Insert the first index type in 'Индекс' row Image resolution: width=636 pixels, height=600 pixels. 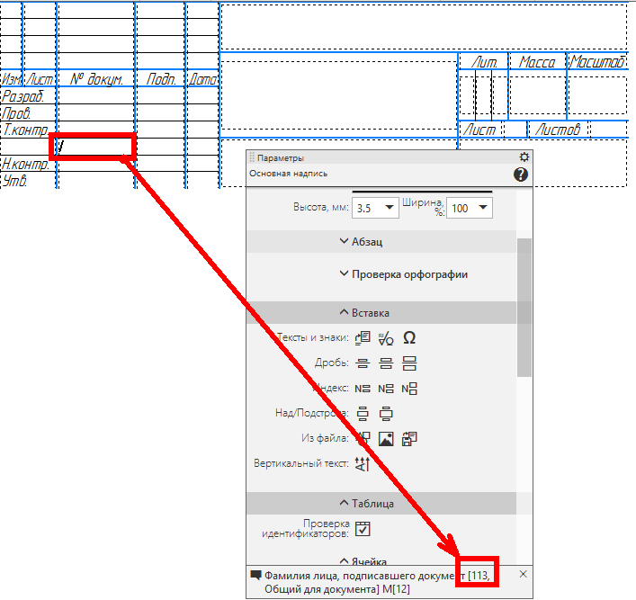coord(363,389)
